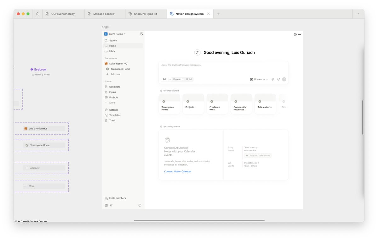The height and width of the screenshot is (240, 378).
Task: Click the Invite members person icon
Action: pyautogui.click(x=106, y=198)
